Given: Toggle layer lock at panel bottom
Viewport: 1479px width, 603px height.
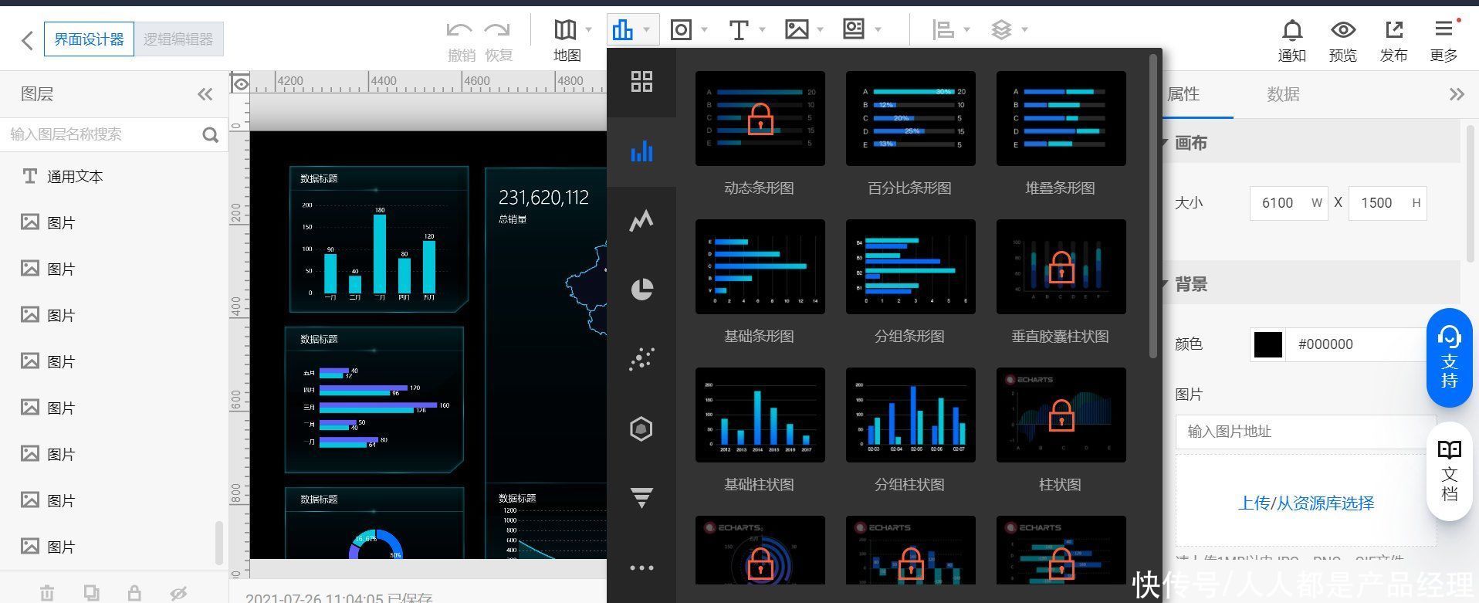Looking at the screenshot, I should pyautogui.click(x=134, y=593).
